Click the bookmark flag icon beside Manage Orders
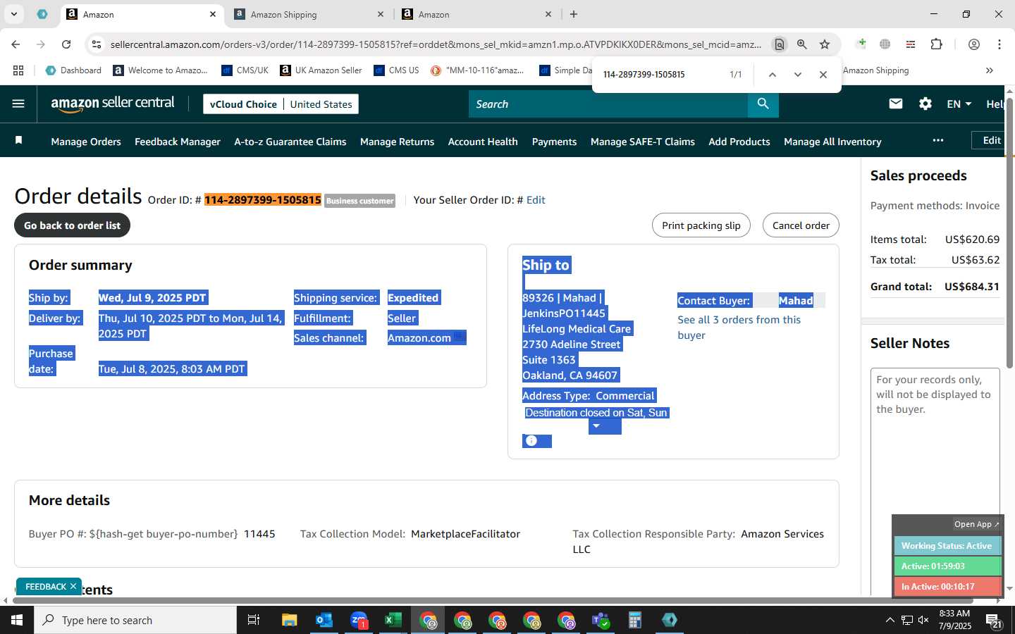 pyautogui.click(x=19, y=141)
